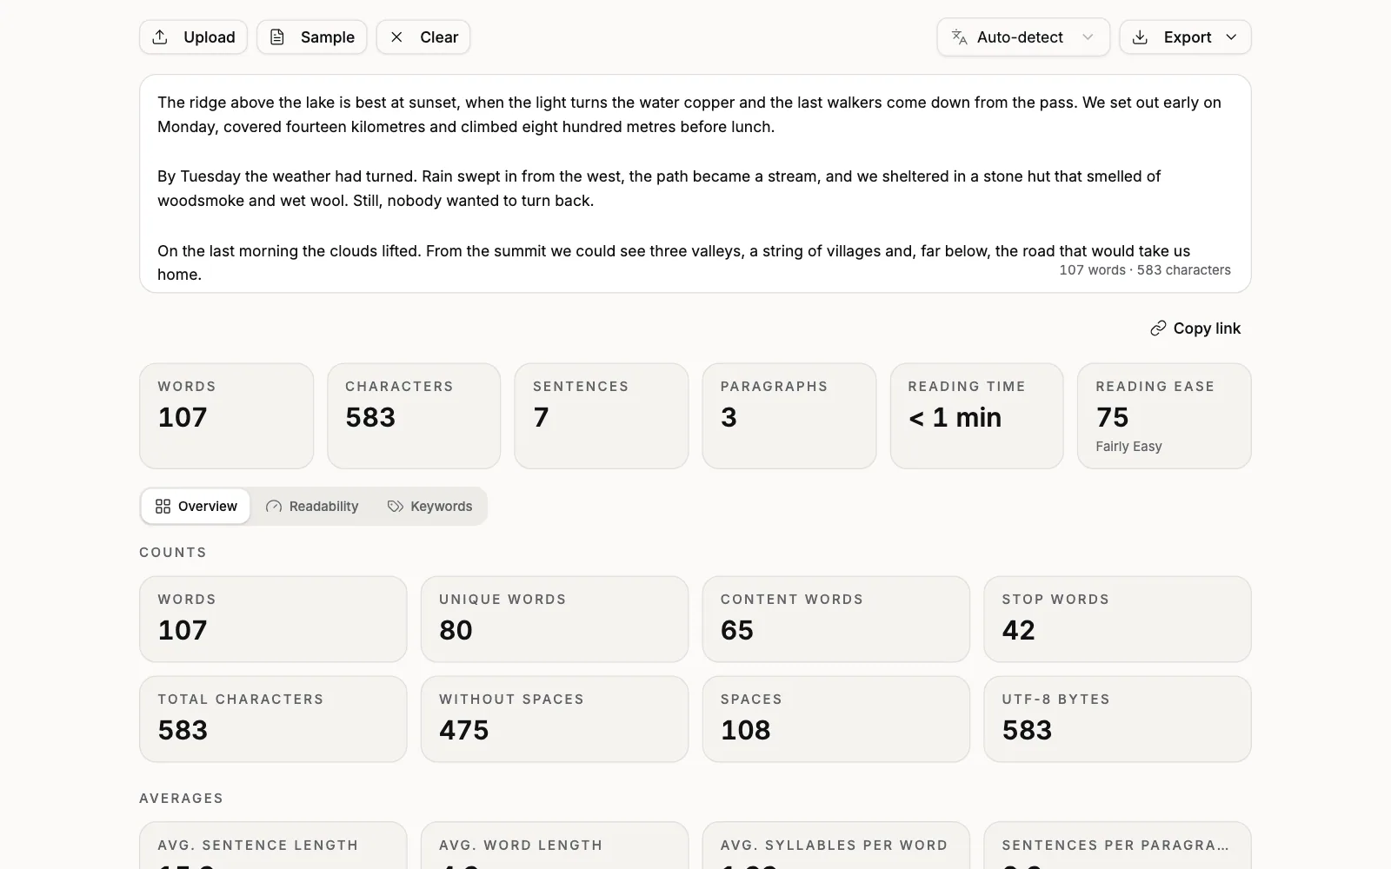This screenshot has height=869, width=1391.
Task: Click the Sentences value 7
Action: point(541,418)
